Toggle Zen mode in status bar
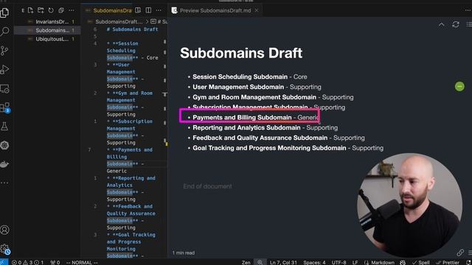This screenshot has width=472, height=265. pos(246,262)
